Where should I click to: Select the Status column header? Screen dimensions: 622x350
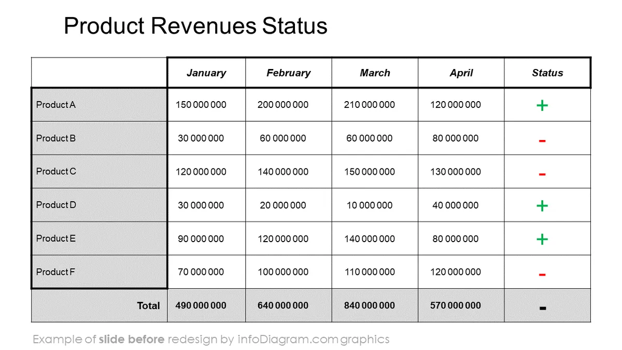(x=547, y=73)
